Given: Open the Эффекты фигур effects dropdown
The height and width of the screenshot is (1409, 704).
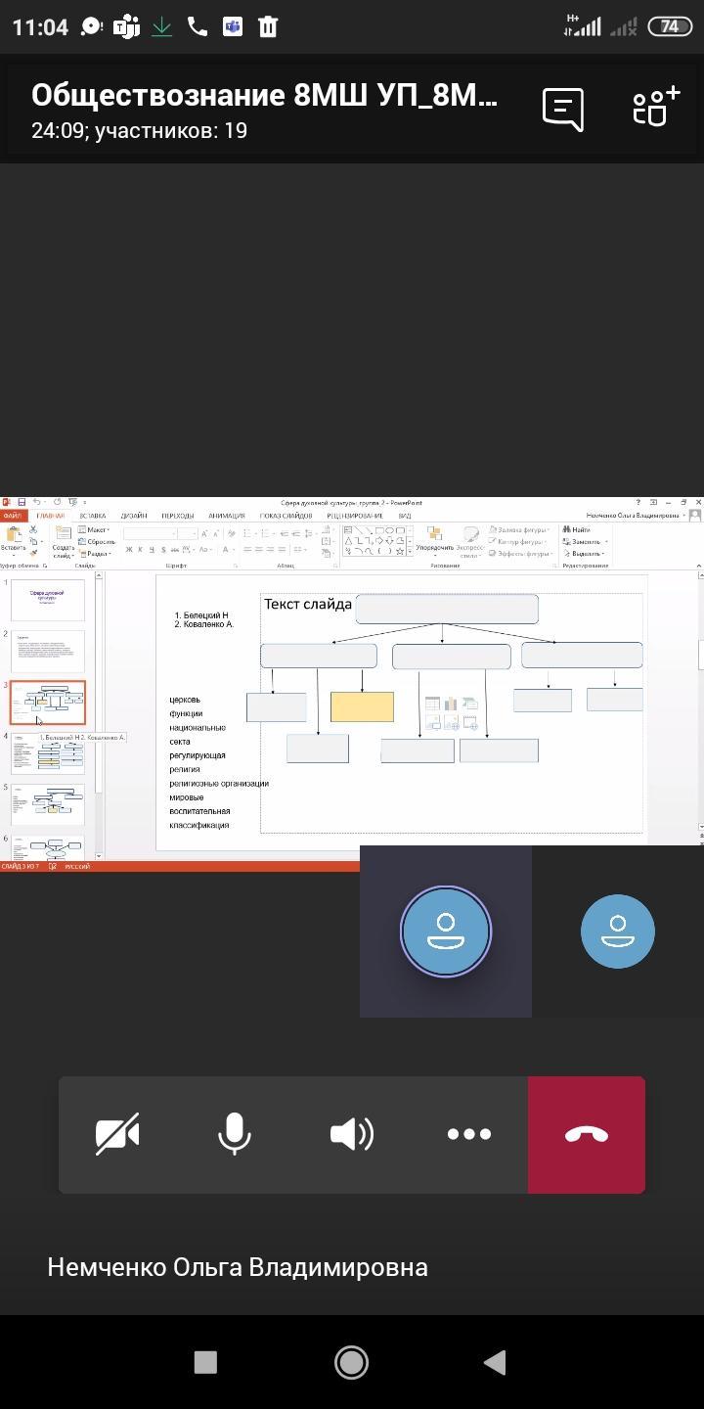Looking at the screenshot, I should 521,554.
